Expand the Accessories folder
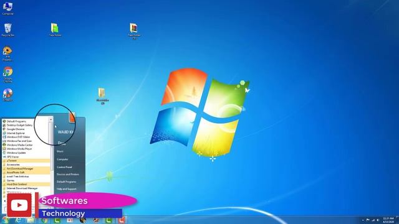The width and height of the screenshot is (399, 224). pyautogui.click(x=26, y=164)
